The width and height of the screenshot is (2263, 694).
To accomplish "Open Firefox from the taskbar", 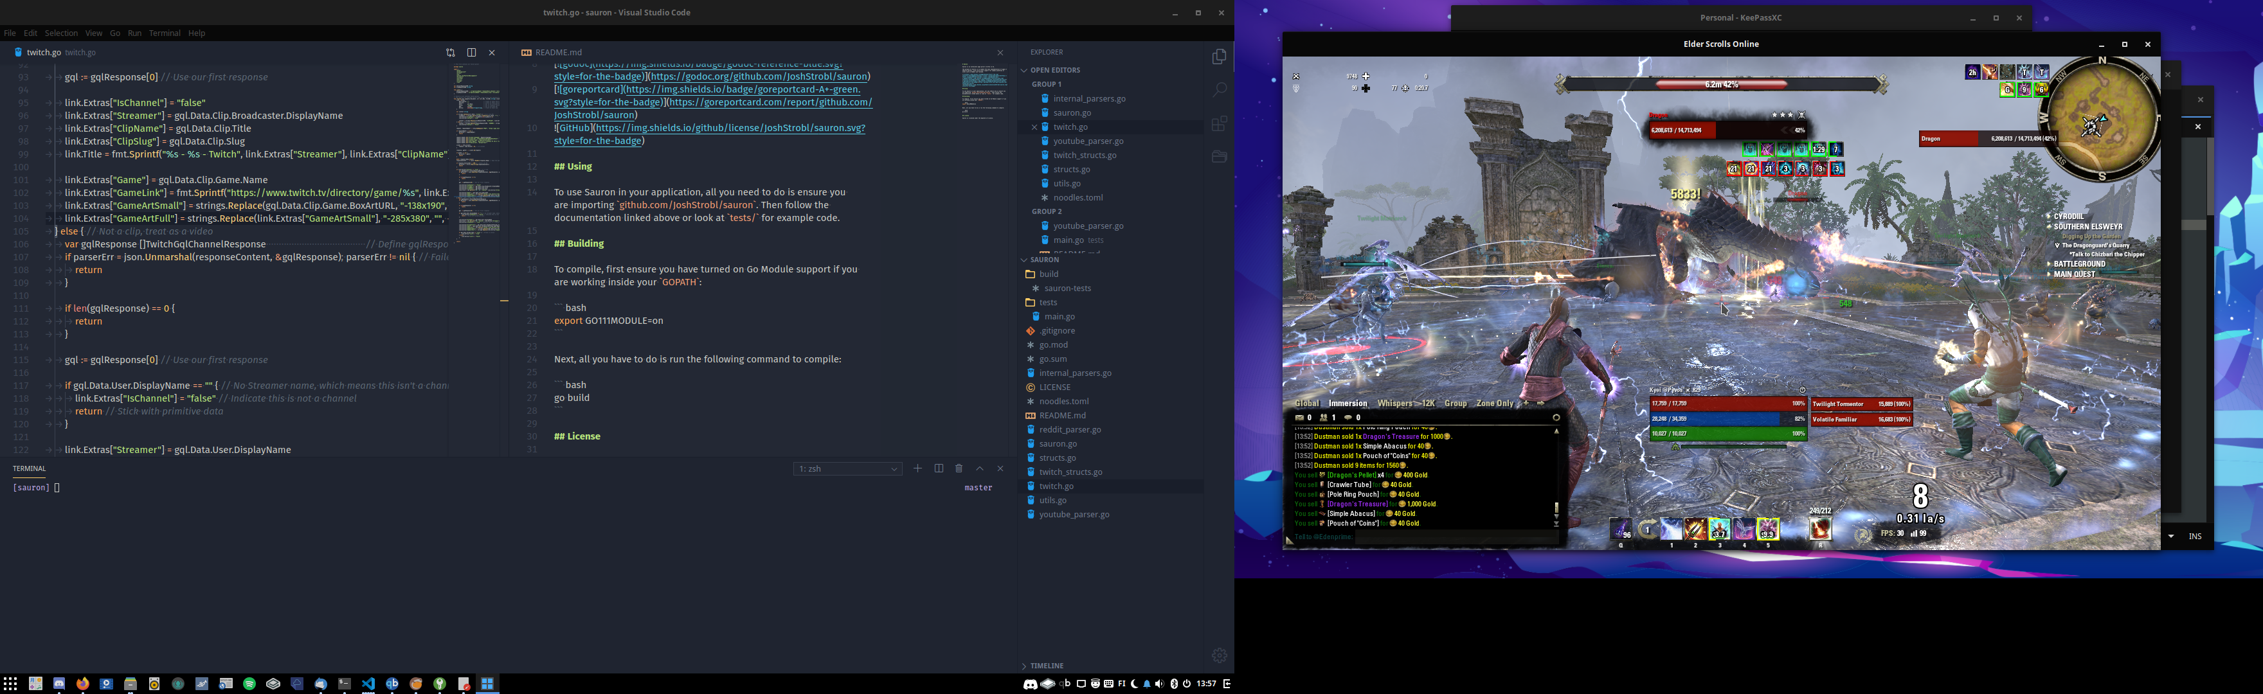I will [82, 684].
